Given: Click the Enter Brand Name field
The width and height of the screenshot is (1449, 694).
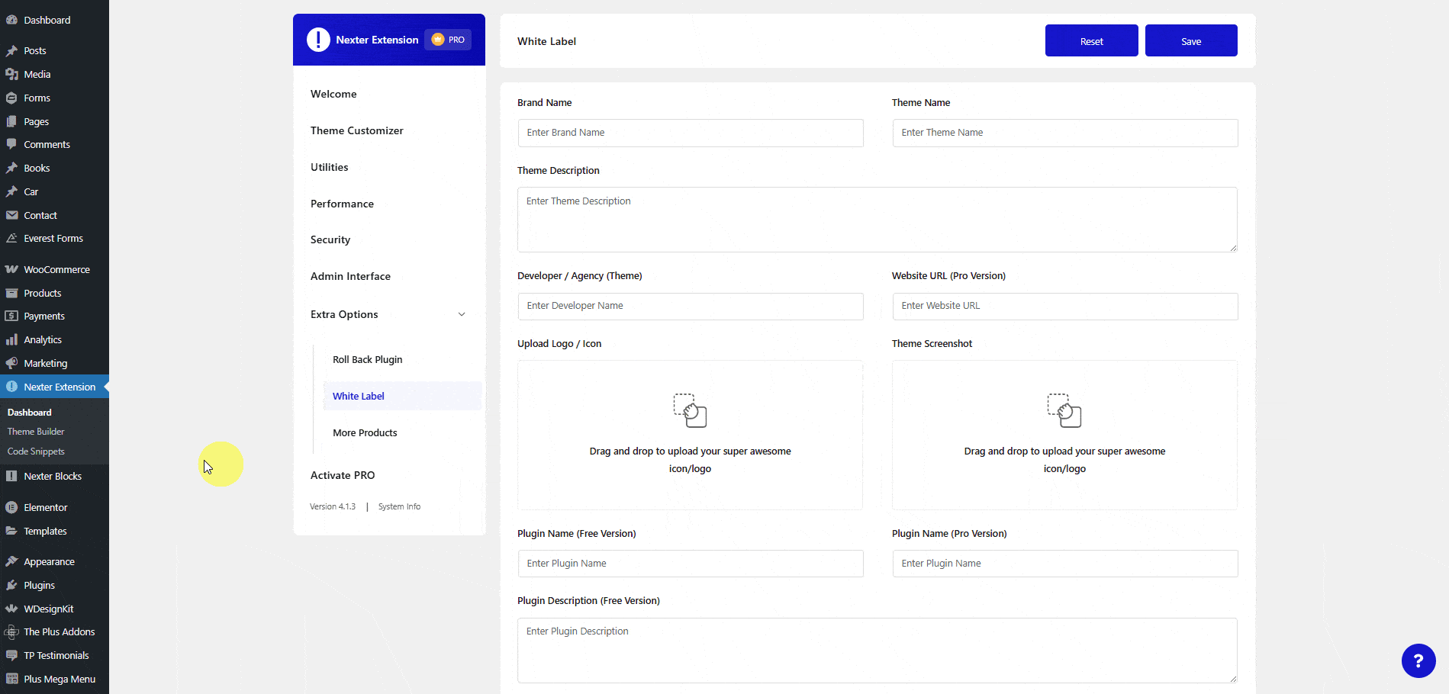Looking at the screenshot, I should [x=689, y=133].
